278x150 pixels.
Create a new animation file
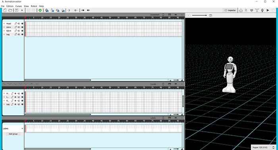click(5, 10)
